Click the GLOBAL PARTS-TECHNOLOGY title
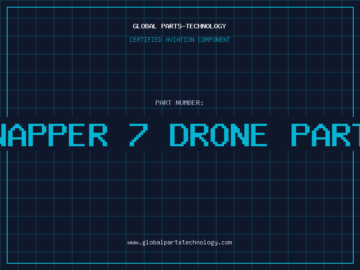Screen dimensions: 360x270 click(180, 26)
